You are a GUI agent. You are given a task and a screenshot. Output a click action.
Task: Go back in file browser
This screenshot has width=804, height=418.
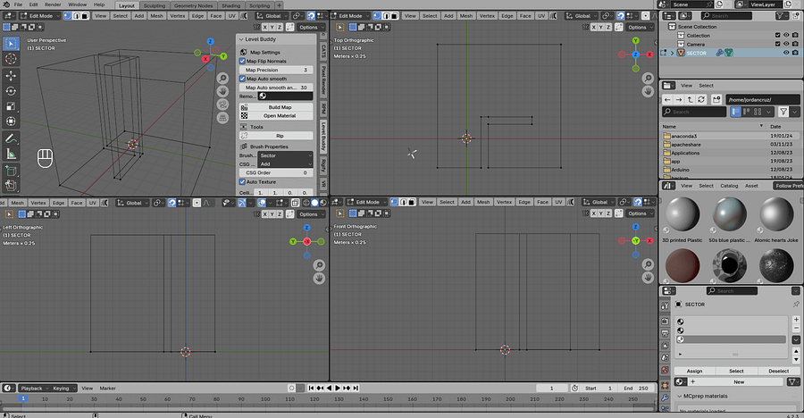pyautogui.click(x=667, y=99)
